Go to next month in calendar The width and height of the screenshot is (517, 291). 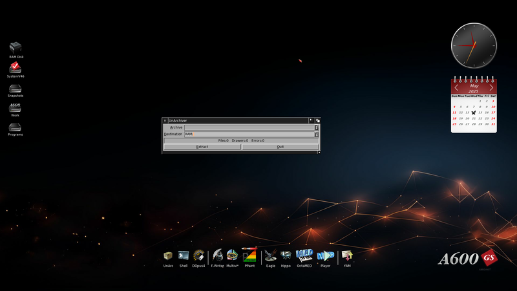(x=491, y=87)
